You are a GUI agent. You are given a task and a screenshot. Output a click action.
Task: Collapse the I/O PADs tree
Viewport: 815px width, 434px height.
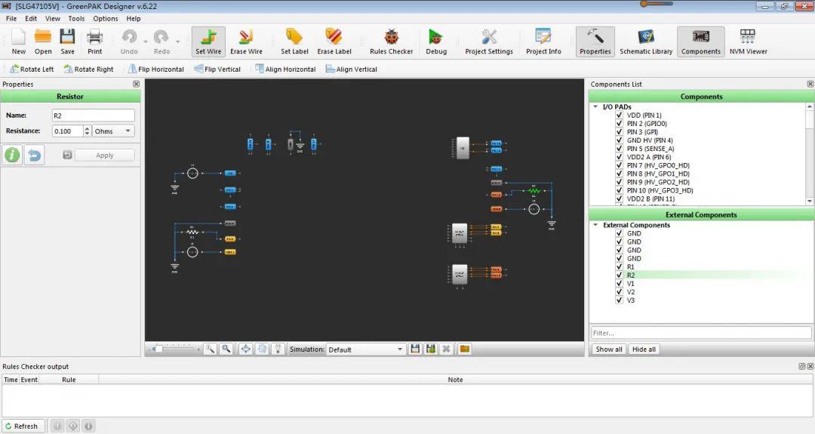[595, 106]
